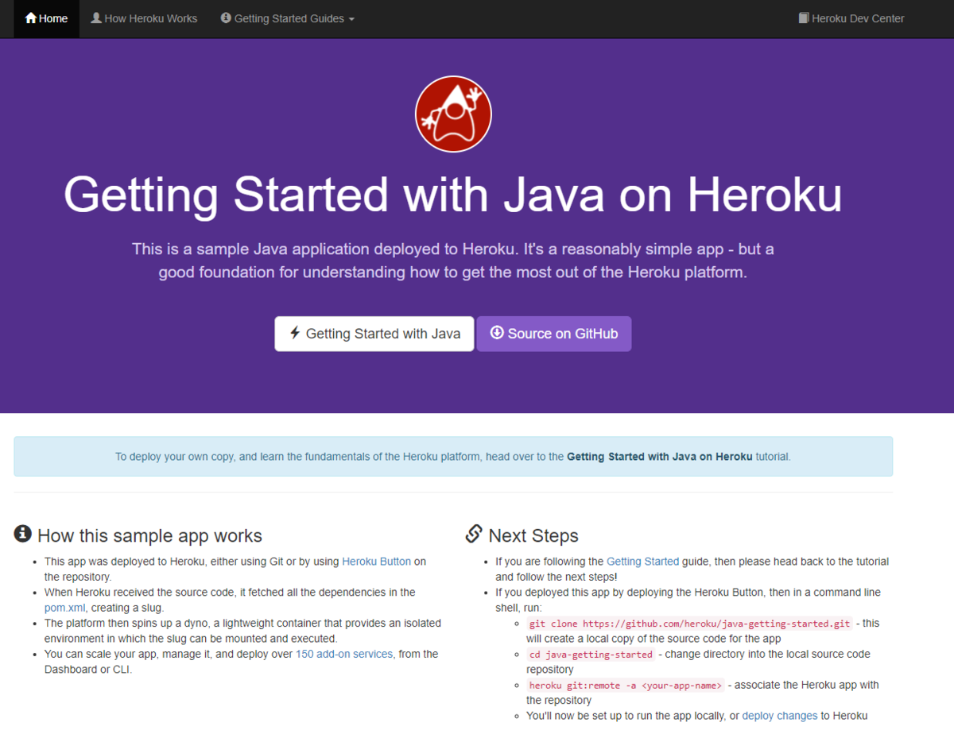Click the book icon beside Heroku Dev Center

coord(804,17)
